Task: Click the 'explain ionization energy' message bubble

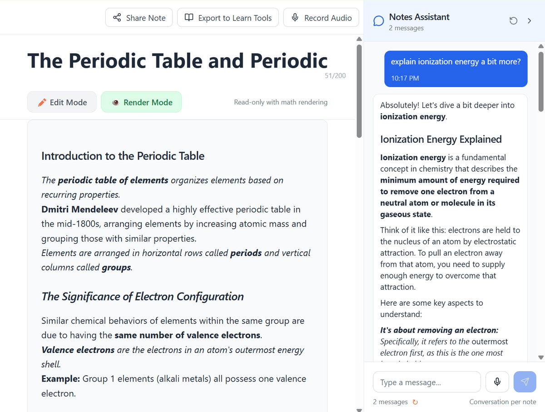Action: click(x=456, y=69)
